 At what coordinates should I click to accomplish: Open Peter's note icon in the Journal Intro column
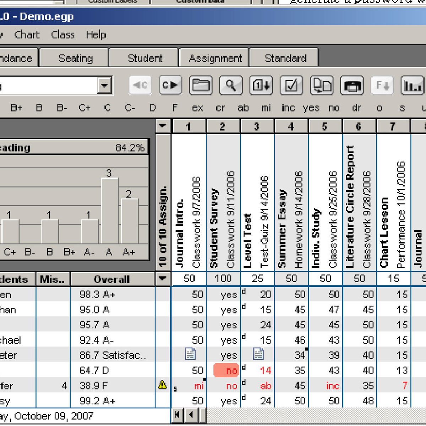tap(191, 354)
